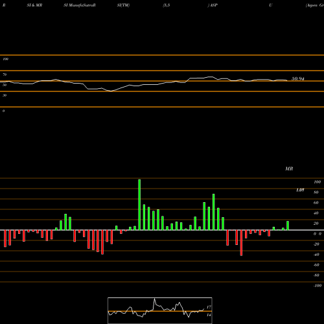This screenshot has width=324, height=324.
Task: Click the 'SI & MR' header text
Action: pyautogui.click(x=34, y=5)
